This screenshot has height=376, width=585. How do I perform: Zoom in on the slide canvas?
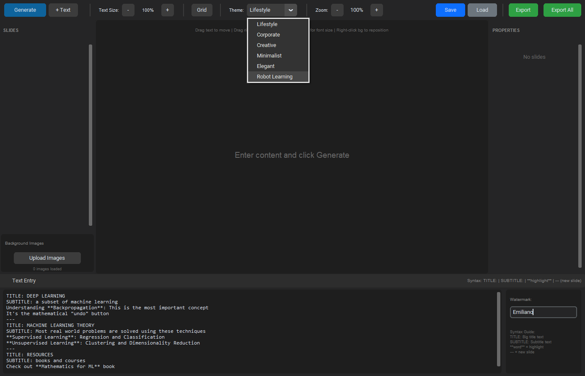tap(376, 10)
